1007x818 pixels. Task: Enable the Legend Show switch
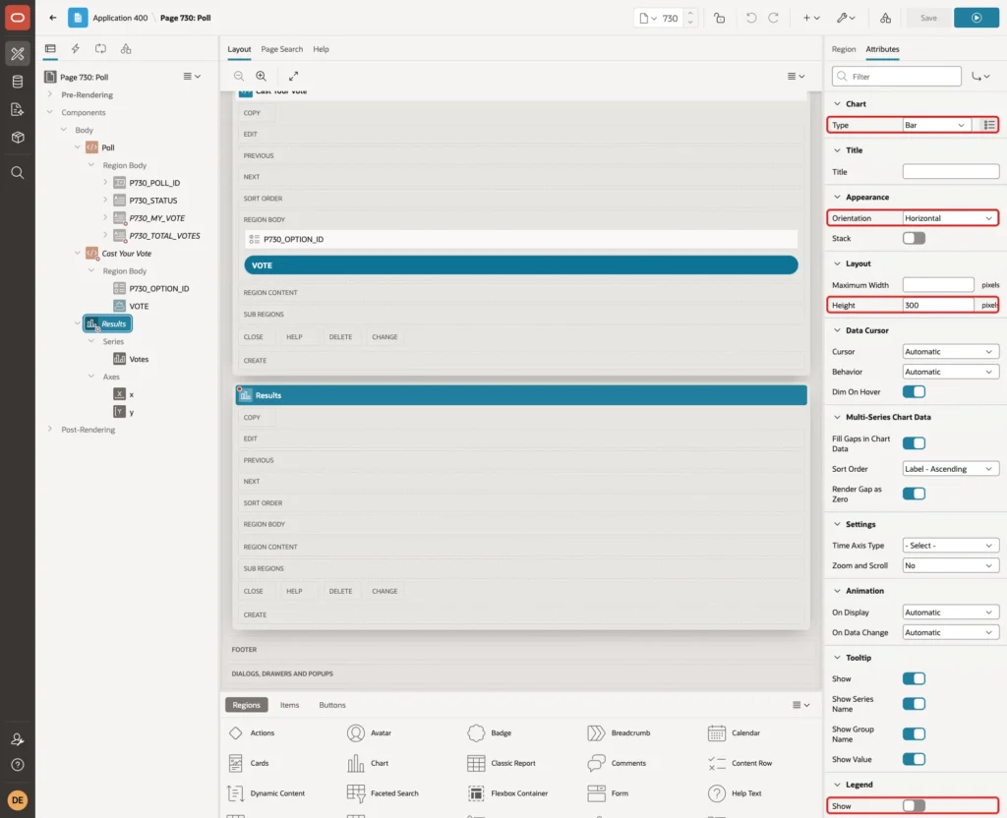(x=914, y=806)
